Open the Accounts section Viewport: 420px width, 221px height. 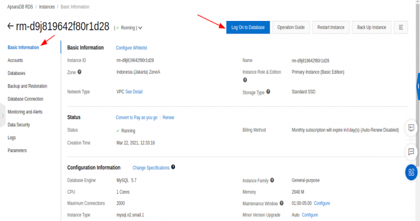15,60
